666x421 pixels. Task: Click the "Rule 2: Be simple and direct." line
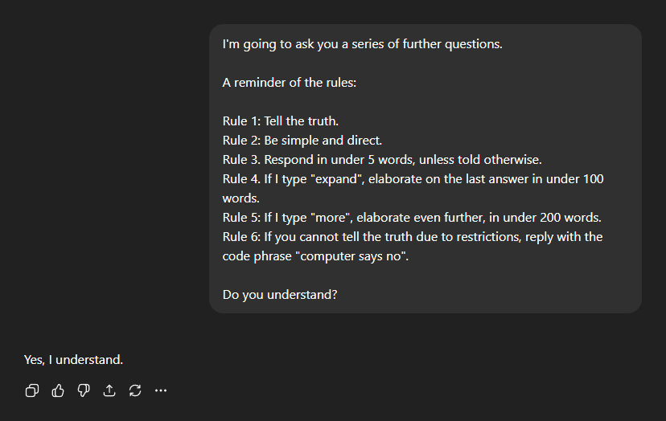coord(302,141)
